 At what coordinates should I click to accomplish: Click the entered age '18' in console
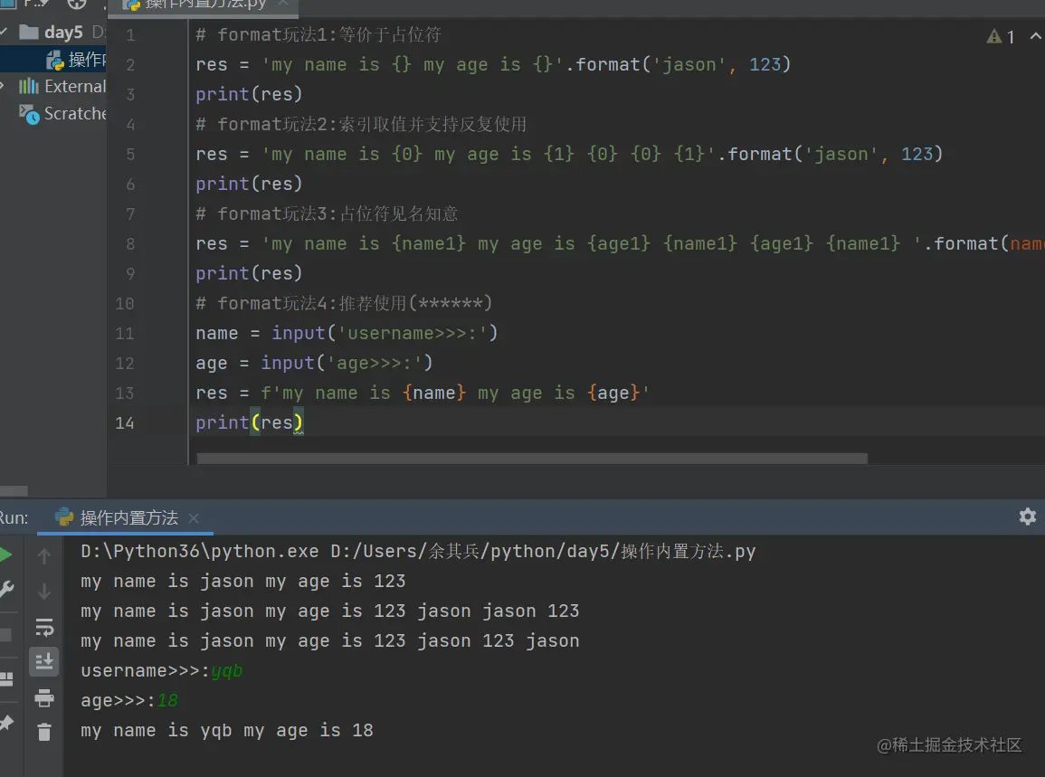(167, 701)
